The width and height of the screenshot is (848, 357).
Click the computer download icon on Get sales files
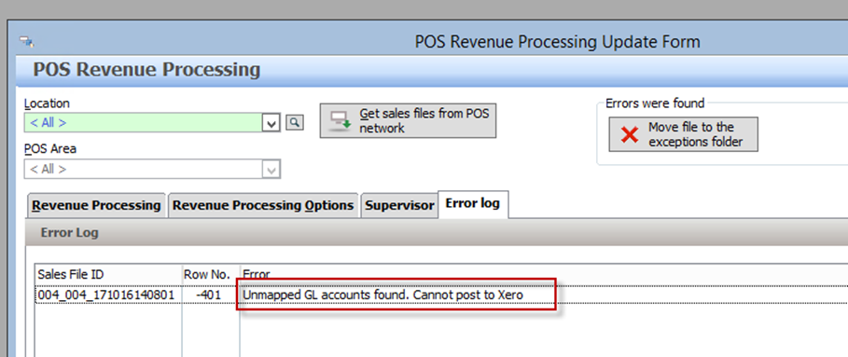pos(341,121)
